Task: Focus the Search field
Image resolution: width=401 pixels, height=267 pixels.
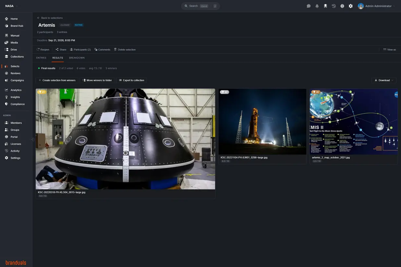Action: click(200, 6)
